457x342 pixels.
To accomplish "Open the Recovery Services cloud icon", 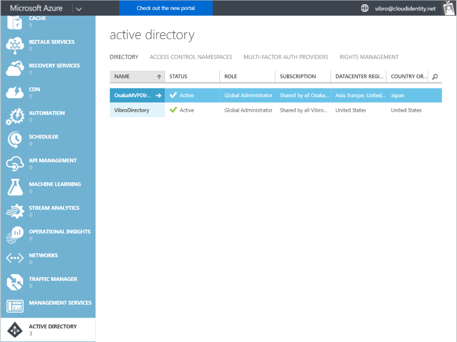I will 15,69.
